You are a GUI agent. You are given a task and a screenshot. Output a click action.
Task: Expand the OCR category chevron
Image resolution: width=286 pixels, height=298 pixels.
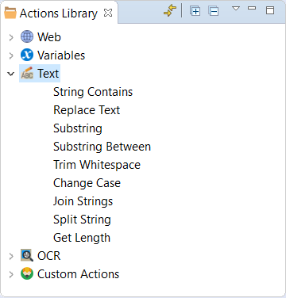pyautogui.click(x=11, y=256)
